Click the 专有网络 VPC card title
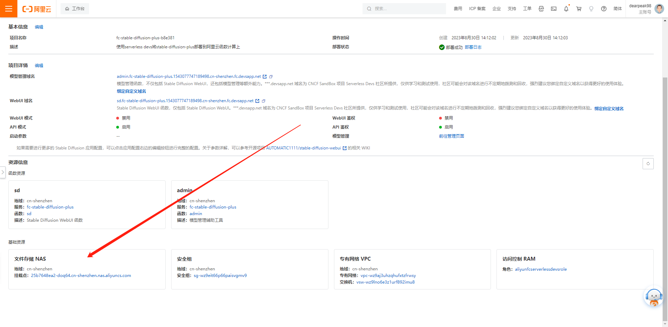 click(355, 259)
